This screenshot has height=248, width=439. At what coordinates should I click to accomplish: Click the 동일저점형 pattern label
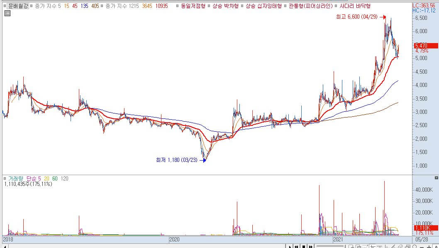pos(193,6)
